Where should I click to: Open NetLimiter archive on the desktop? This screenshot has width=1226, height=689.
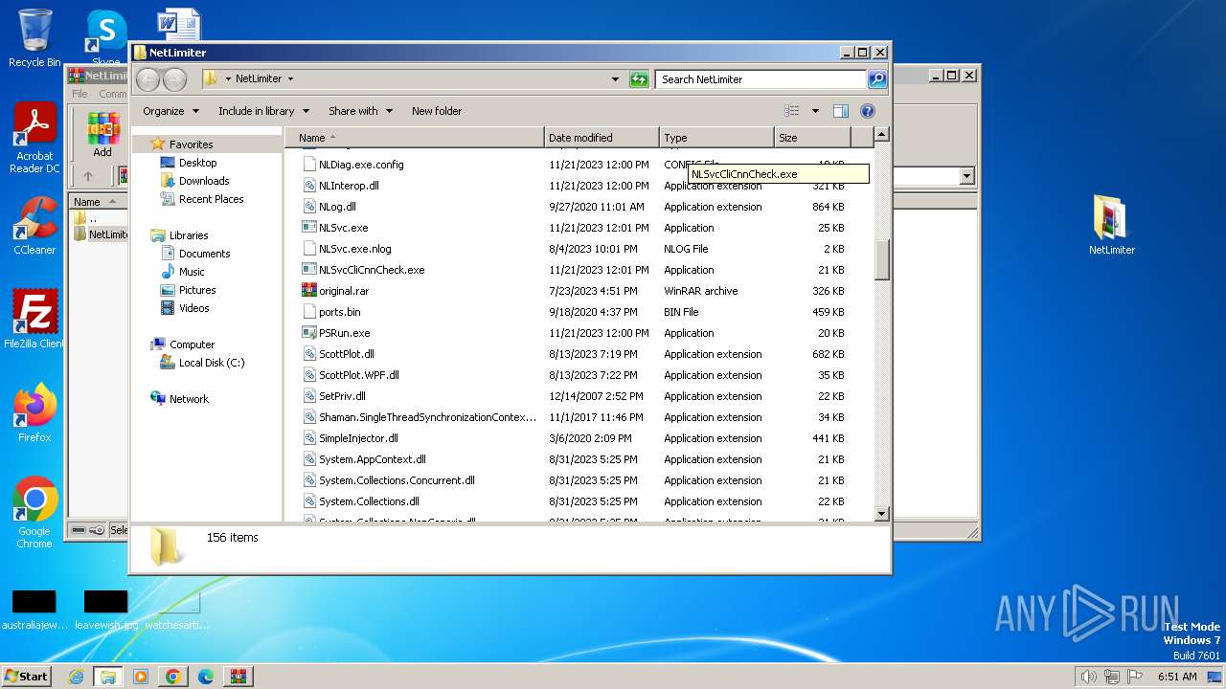click(x=1111, y=226)
